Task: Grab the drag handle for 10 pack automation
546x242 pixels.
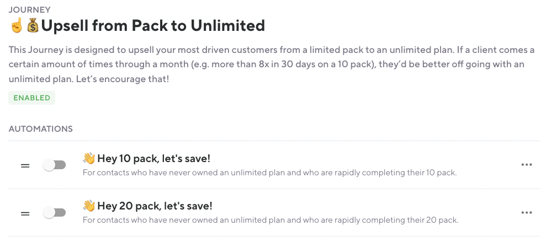Action: 25,165
